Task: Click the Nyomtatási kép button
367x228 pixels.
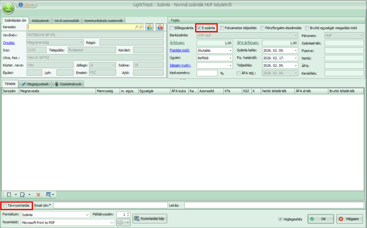Action: (x=150, y=219)
